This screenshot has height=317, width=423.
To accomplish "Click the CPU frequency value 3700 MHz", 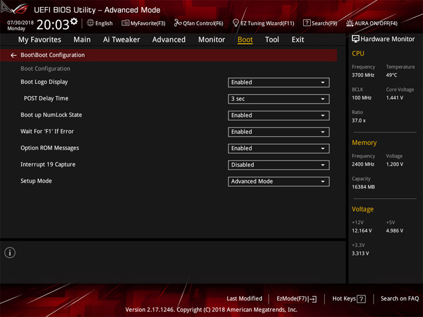I will pyautogui.click(x=363, y=75).
